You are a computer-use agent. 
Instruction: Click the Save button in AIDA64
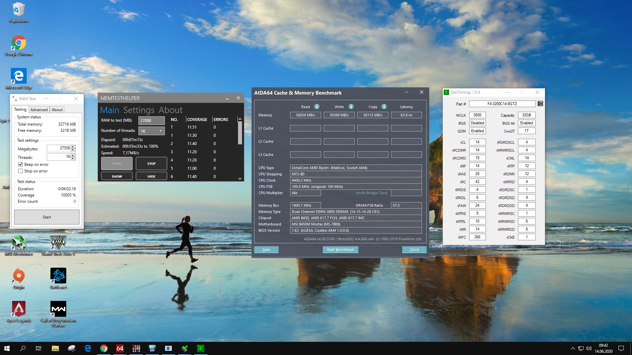point(266,250)
